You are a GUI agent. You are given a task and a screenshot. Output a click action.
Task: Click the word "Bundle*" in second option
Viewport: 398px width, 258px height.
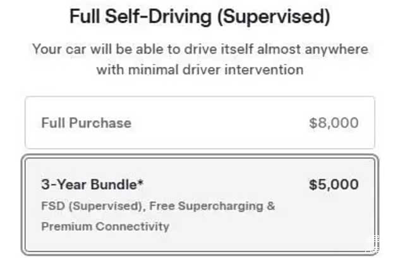click(119, 185)
